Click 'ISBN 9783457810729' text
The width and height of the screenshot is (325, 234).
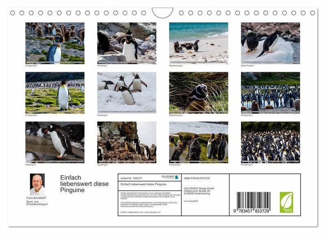(197, 178)
